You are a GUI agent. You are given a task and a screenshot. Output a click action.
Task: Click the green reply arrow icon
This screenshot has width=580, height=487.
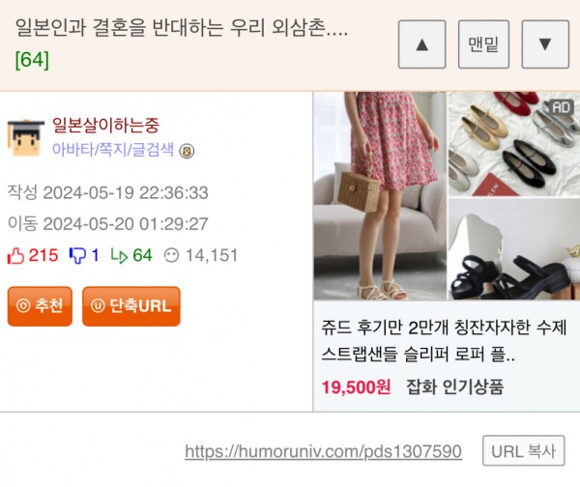pos(119,255)
